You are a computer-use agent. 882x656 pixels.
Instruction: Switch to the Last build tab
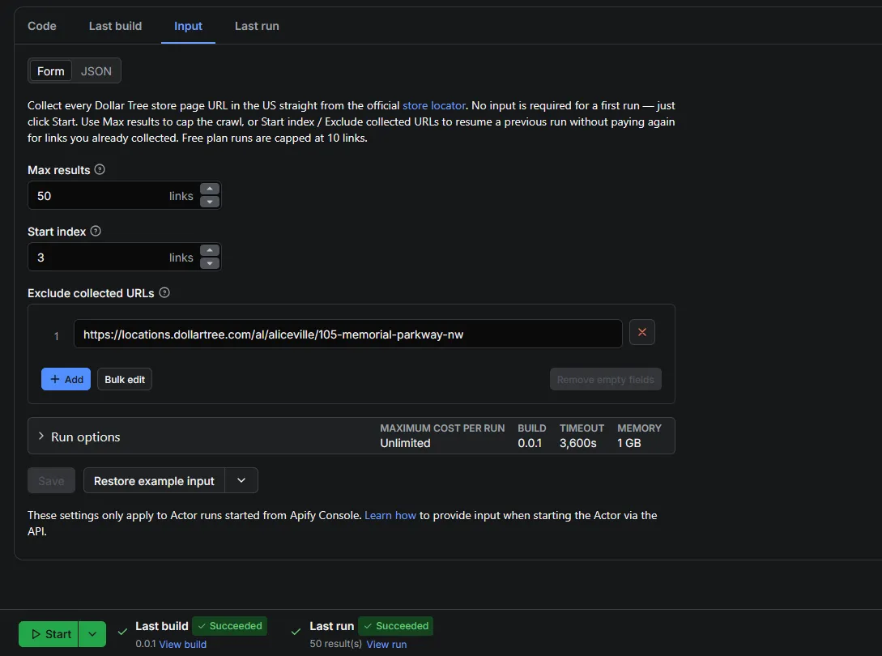pyautogui.click(x=115, y=26)
